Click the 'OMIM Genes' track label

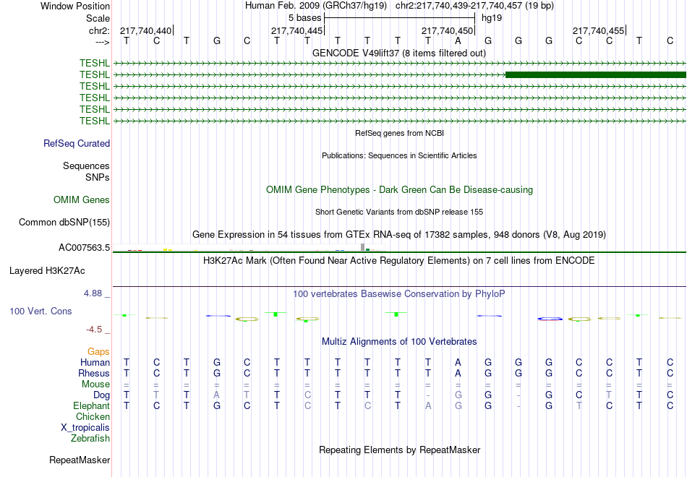point(82,199)
